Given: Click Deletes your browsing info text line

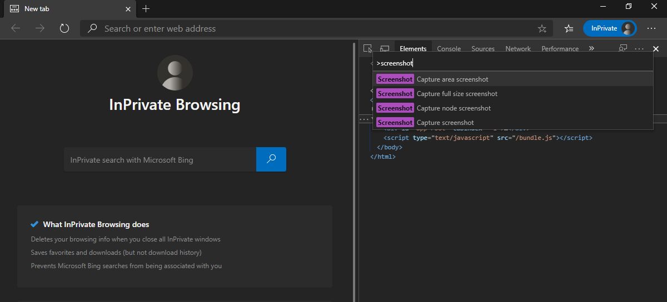Looking at the screenshot, I should (x=126, y=239).
